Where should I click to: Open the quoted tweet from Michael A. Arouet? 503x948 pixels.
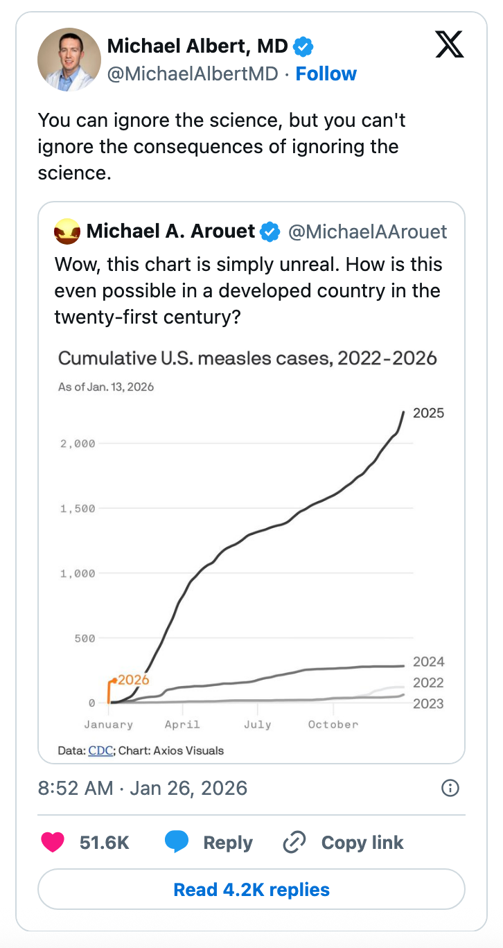(251, 291)
